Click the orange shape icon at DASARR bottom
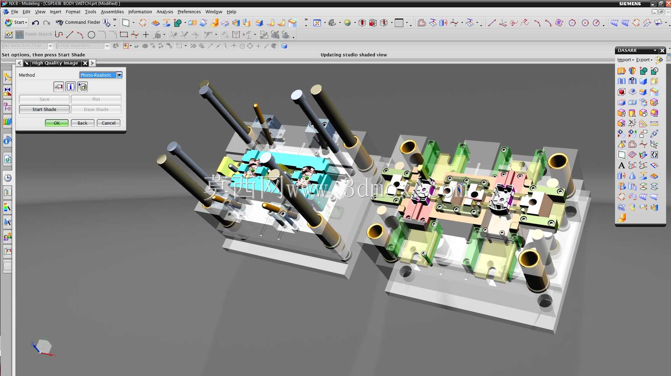The width and height of the screenshot is (671, 376). [x=622, y=218]
